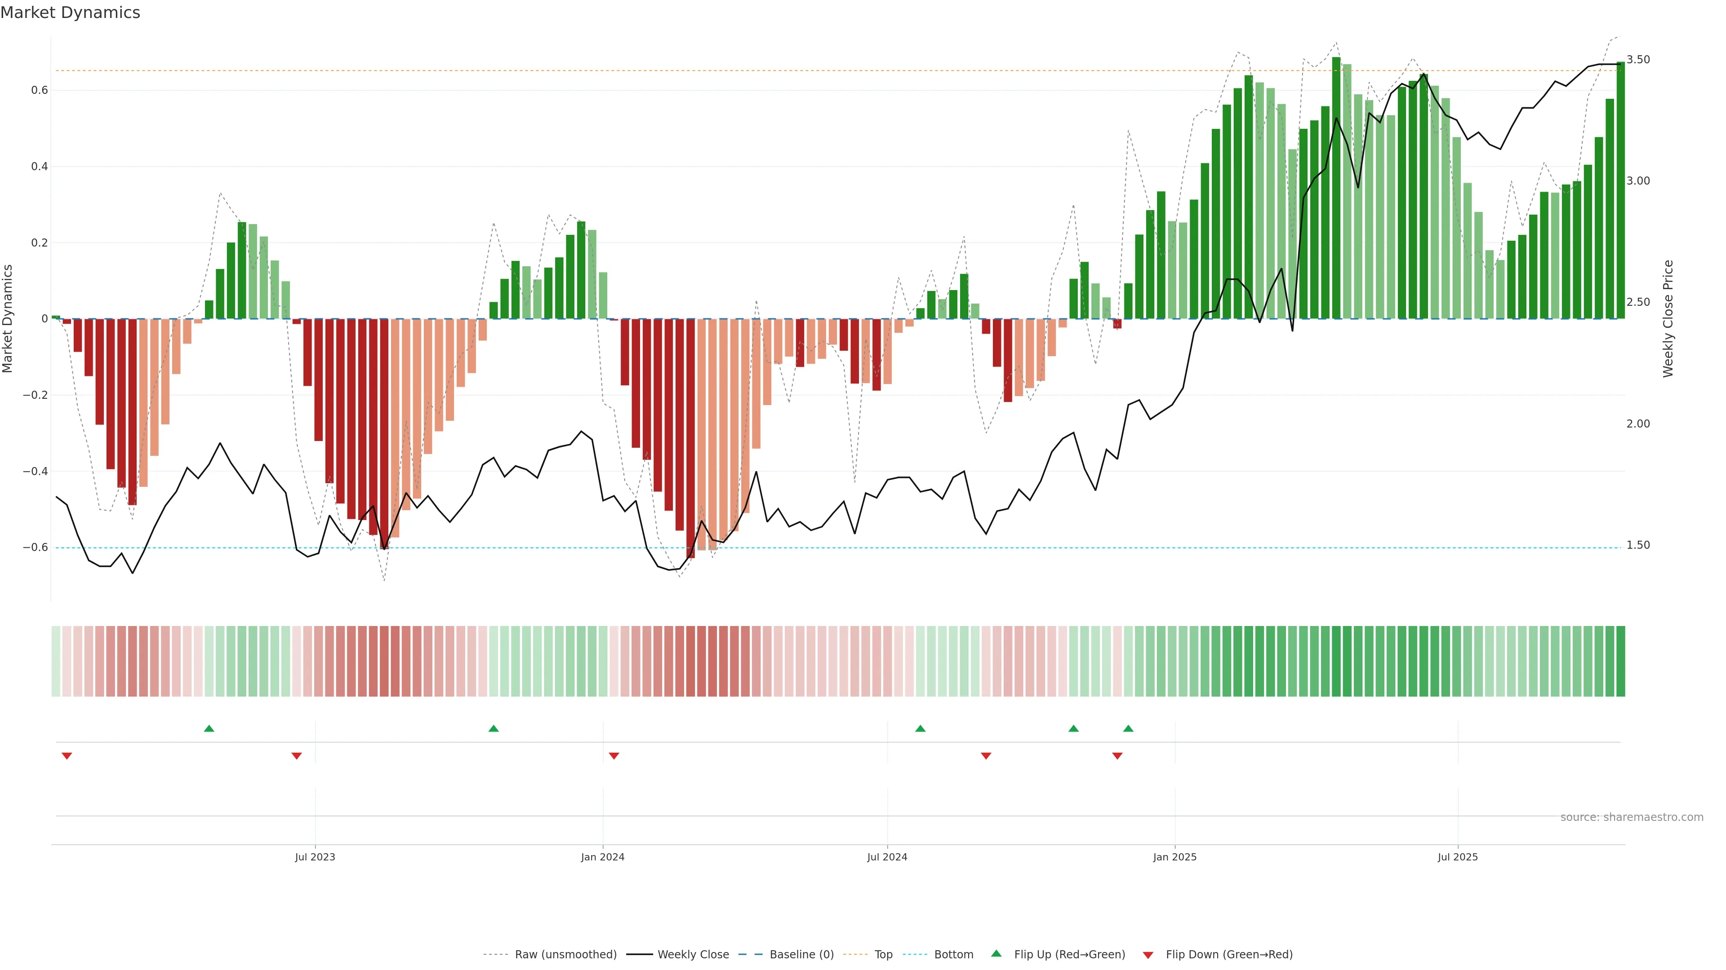1726x970 pixels.
Task: Toggle the Weekly Close legend entry
Action: (x=693, y=955)
